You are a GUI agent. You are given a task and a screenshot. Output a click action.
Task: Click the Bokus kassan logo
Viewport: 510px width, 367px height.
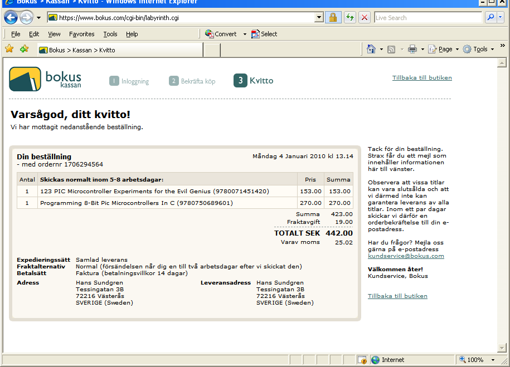(x=45, y=79)
